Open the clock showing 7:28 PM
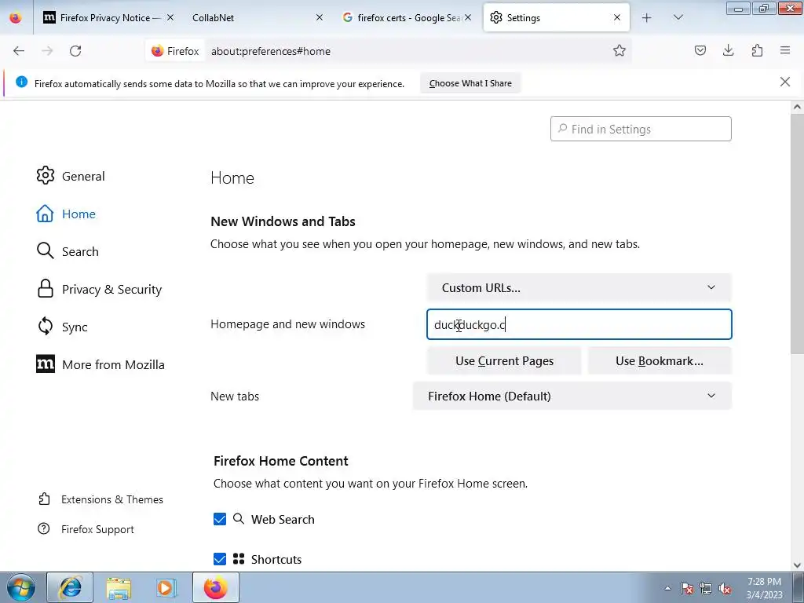 click(x=764, y=588)
